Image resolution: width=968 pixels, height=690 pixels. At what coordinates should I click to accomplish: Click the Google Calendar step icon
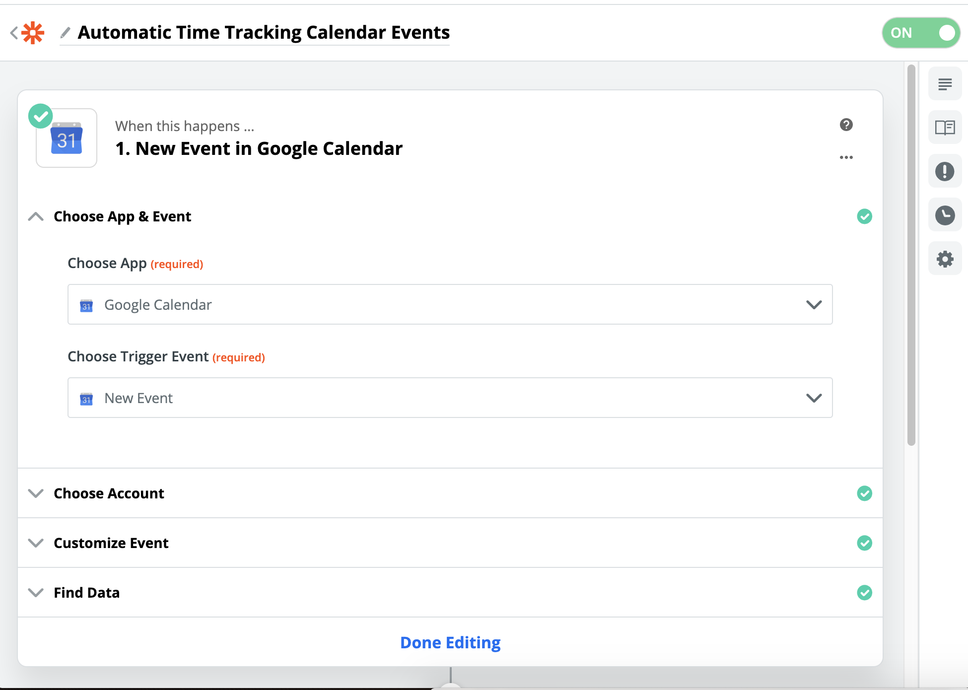pos(67,138)
